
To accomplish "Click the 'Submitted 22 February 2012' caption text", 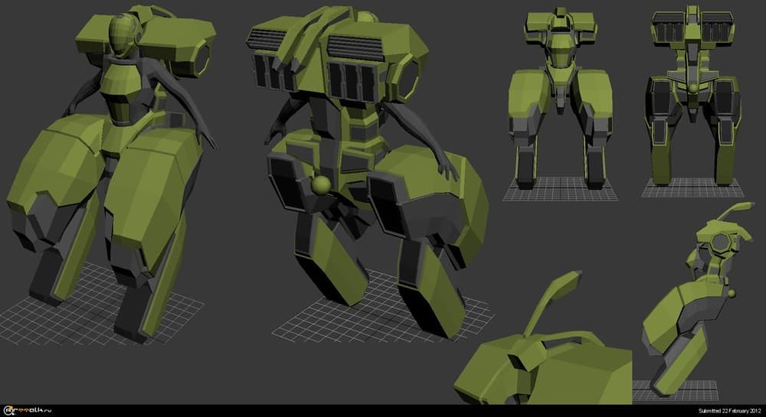I will tap(730, 411).
